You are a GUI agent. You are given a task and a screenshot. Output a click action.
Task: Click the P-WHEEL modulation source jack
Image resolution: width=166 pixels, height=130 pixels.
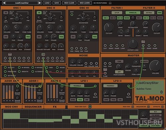point(33,67)
